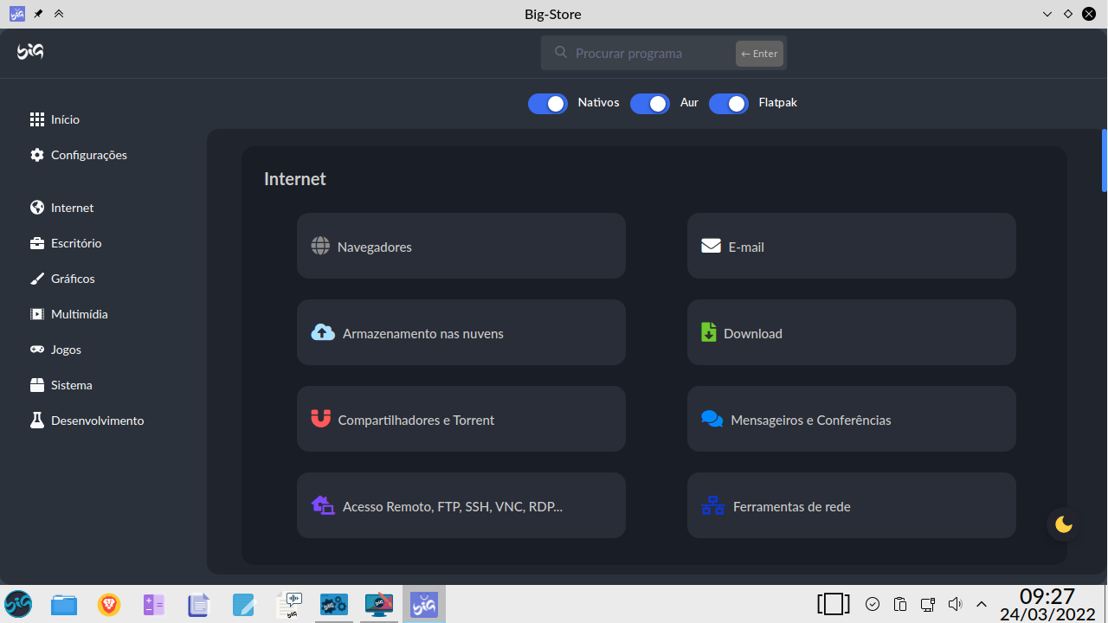Screen dimensions: 1108x623
Task: Click the Navegadores globe icon
Action: 320,246
